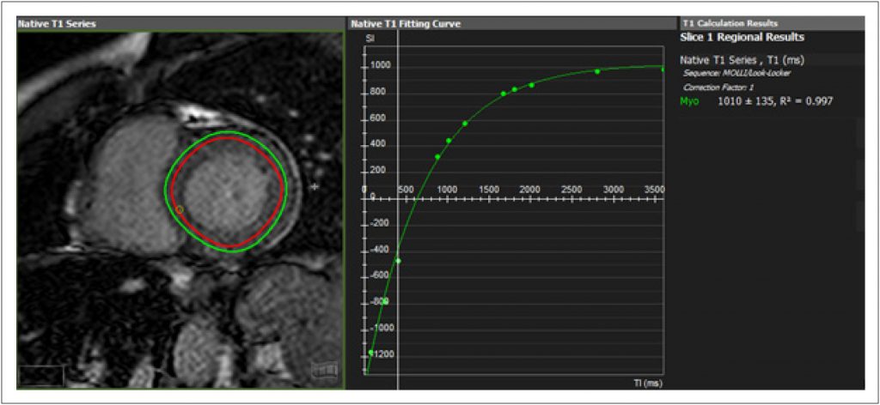Click the Native T1 Fitting Curve panel header
Screen dimensions: 880x405
tap(512, 24)
